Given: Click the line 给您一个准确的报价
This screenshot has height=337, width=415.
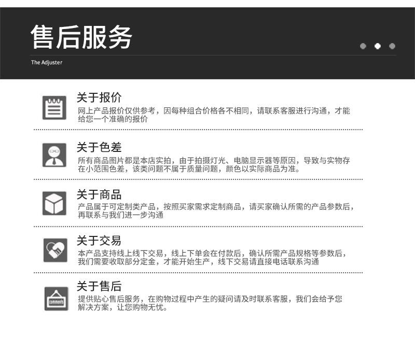Looking at the screenshot, I should [113, 119].
